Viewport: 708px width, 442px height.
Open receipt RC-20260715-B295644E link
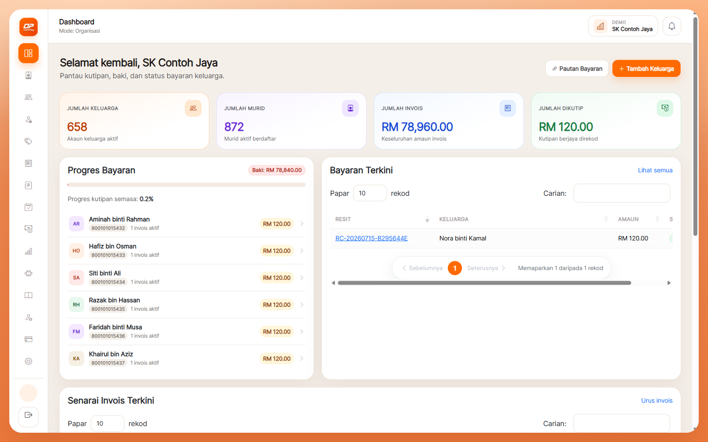coord(371,238)
